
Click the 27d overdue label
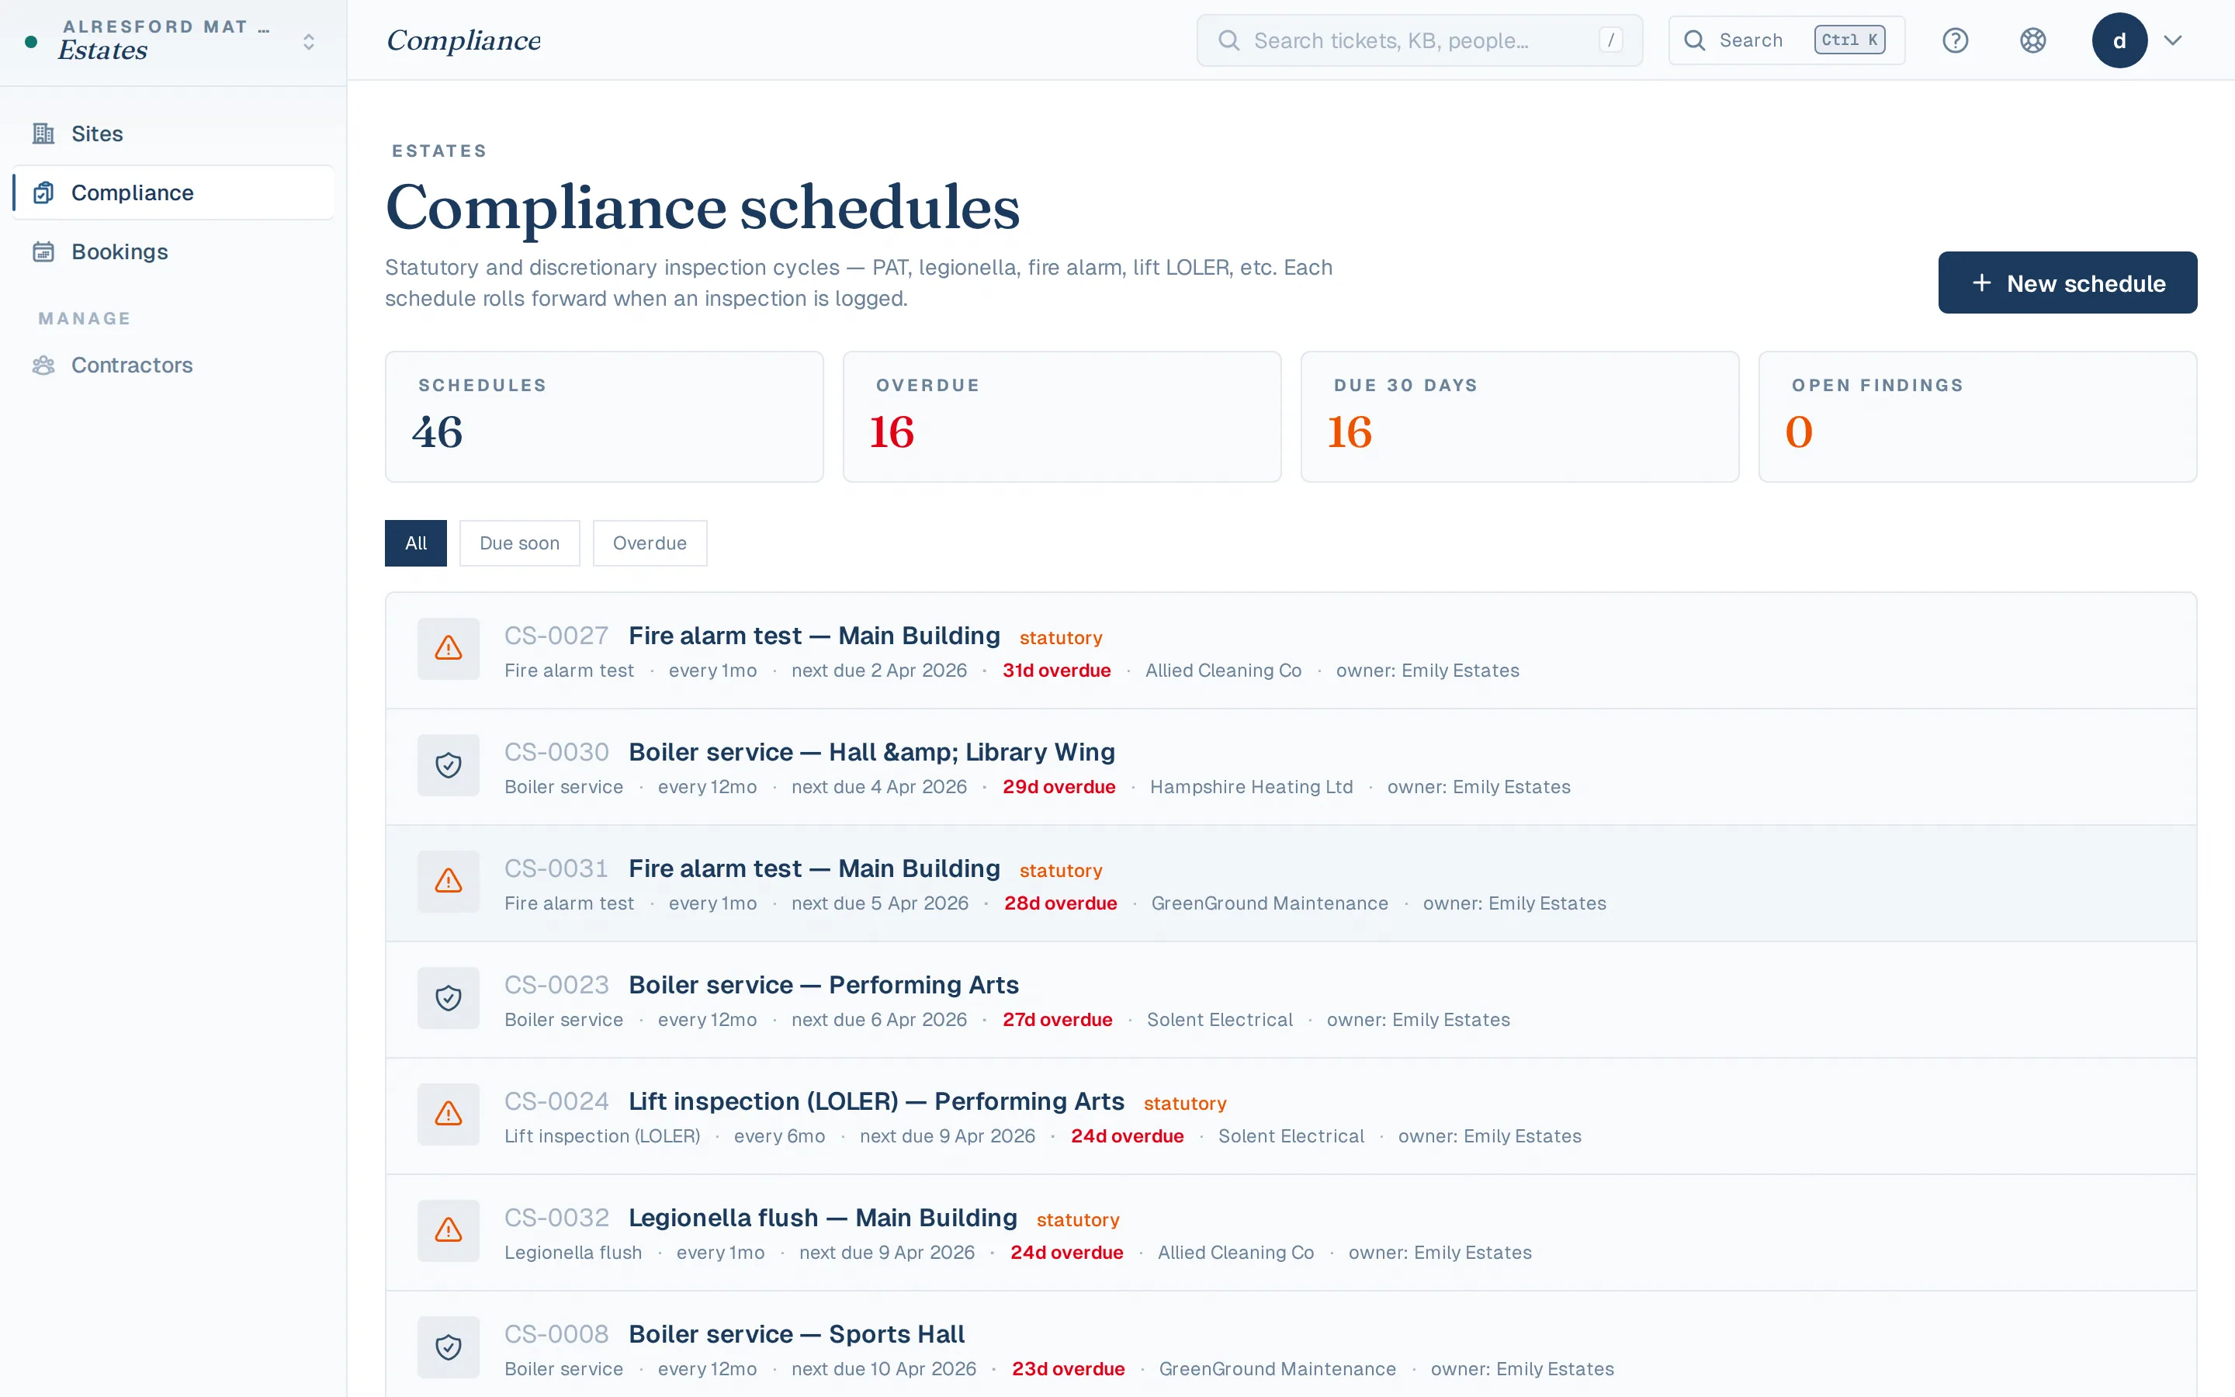click(x=1058, y=1020)
